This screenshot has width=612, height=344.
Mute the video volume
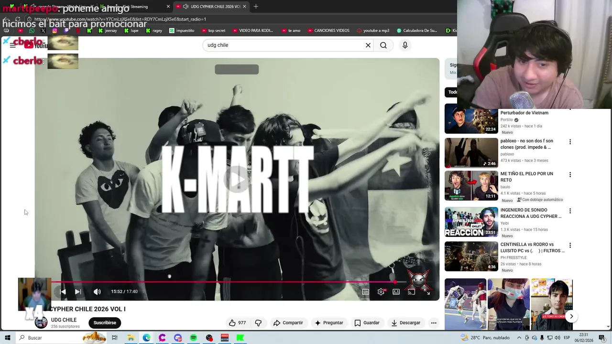97,291
